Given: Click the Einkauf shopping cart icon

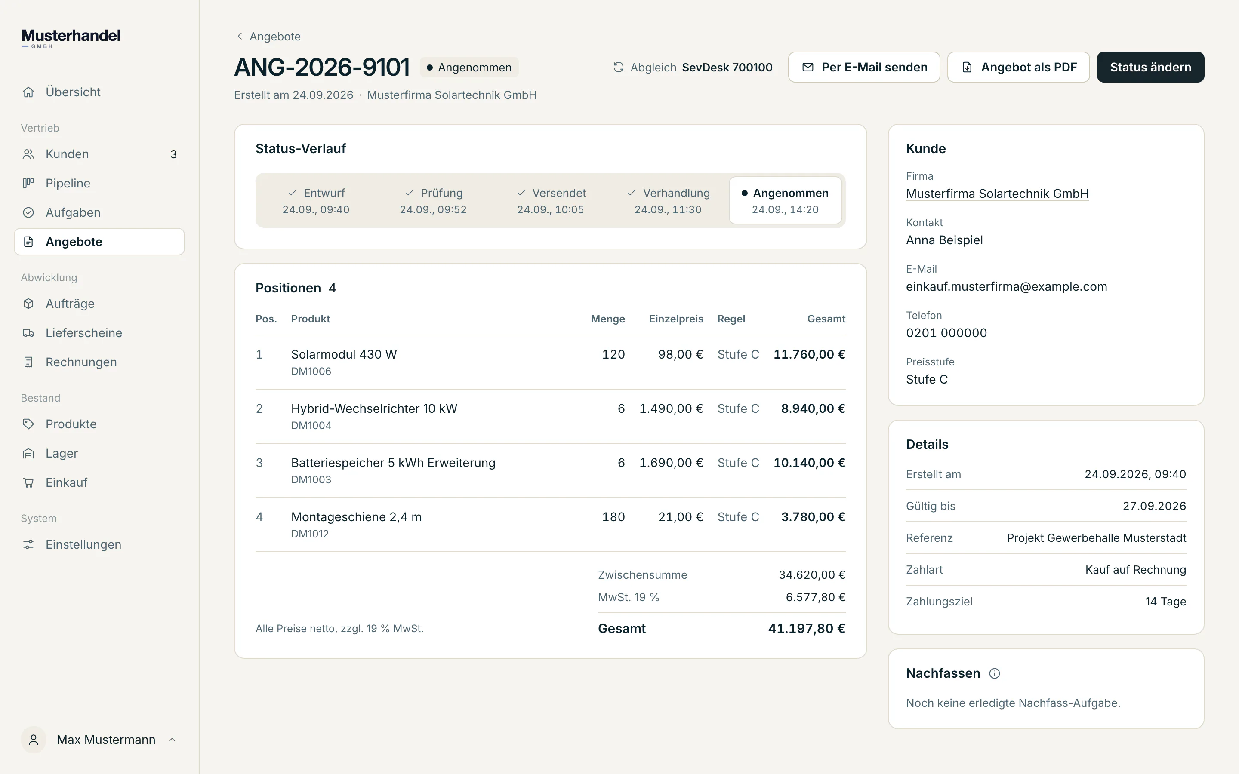Looking at the screenshot, I should point(29,482).
